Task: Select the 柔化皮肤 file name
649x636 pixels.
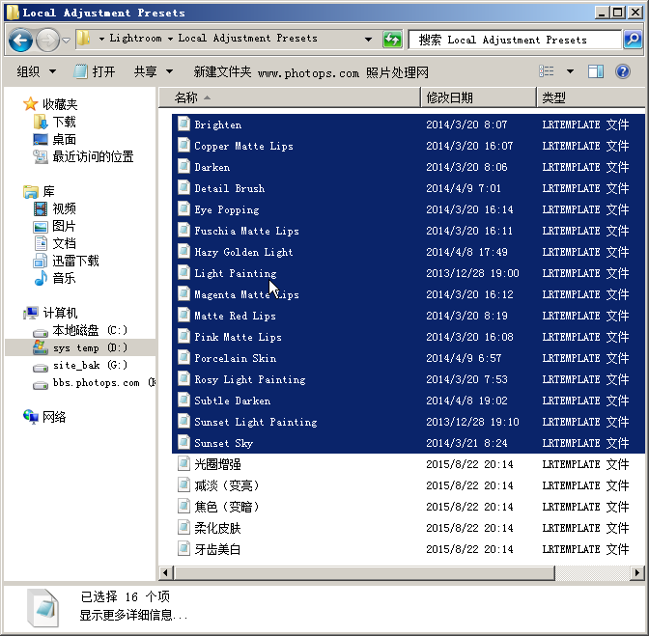Action: 217,528
